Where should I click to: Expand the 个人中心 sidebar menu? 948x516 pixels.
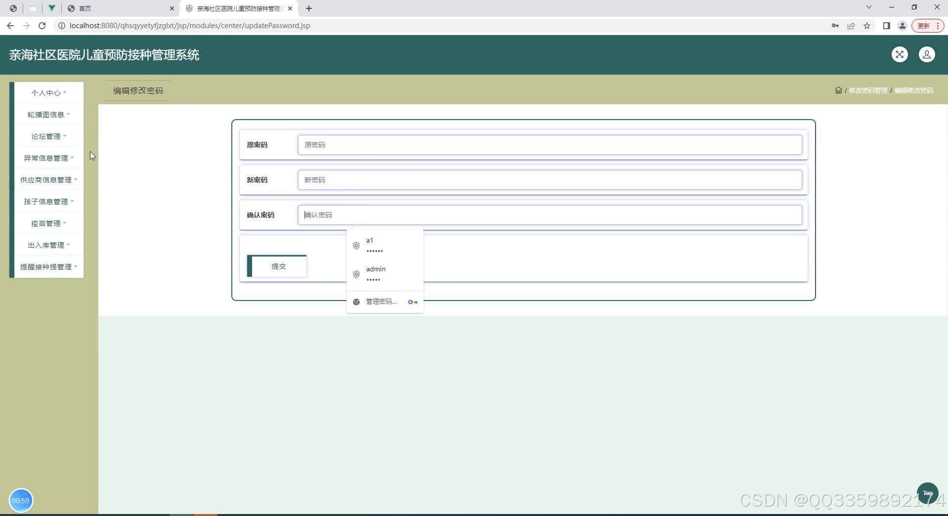point(48,93)
